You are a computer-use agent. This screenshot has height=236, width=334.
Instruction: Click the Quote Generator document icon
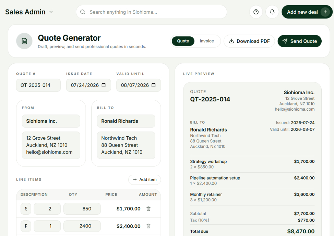[x=24, y=41]
